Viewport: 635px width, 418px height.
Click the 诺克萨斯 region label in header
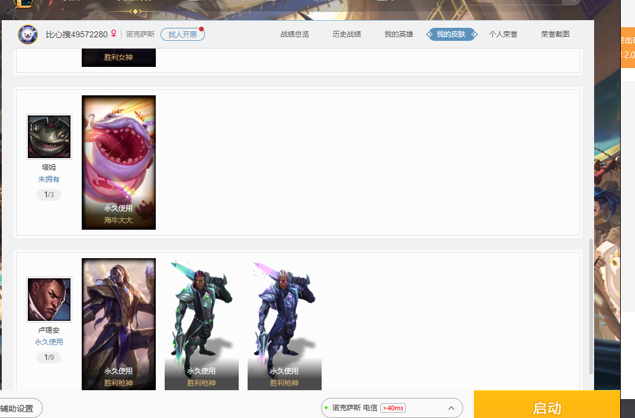[x=140, y=34]
